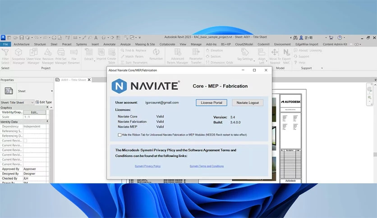Start the File Renamer tool
This screenshot has height=218, width=377.
pos(74,56)
